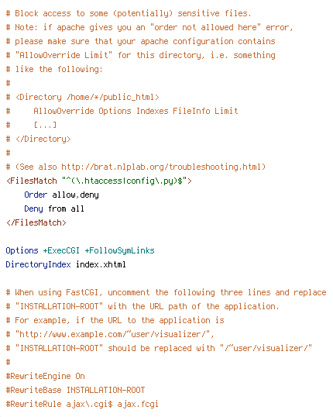Select the +ExecCGI option text
This screenshot has width=333, height=417.
click(61, 250)
